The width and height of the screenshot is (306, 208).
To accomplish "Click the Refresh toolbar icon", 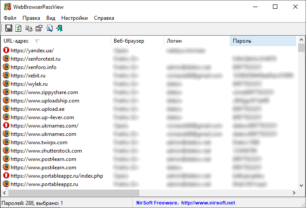I will [19, 29].
